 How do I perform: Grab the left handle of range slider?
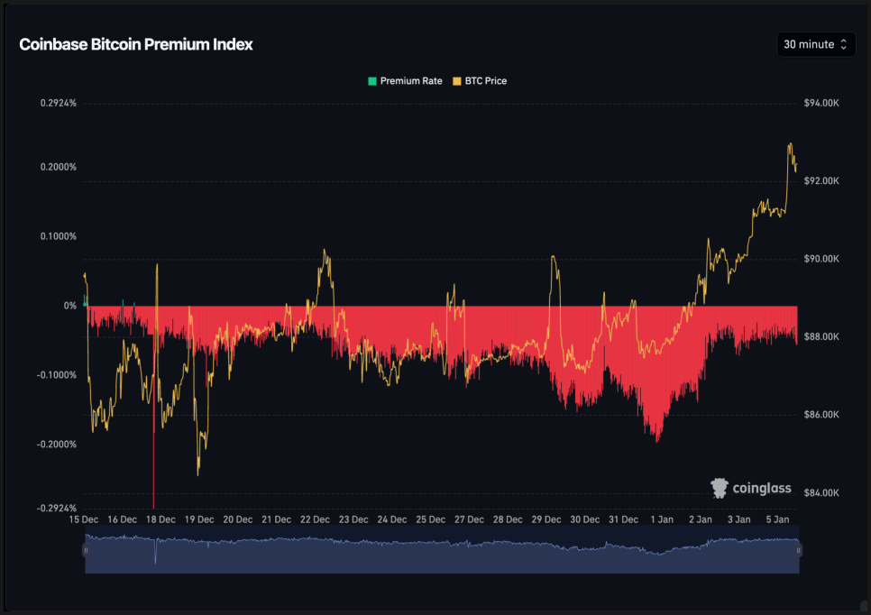(87, 550)
